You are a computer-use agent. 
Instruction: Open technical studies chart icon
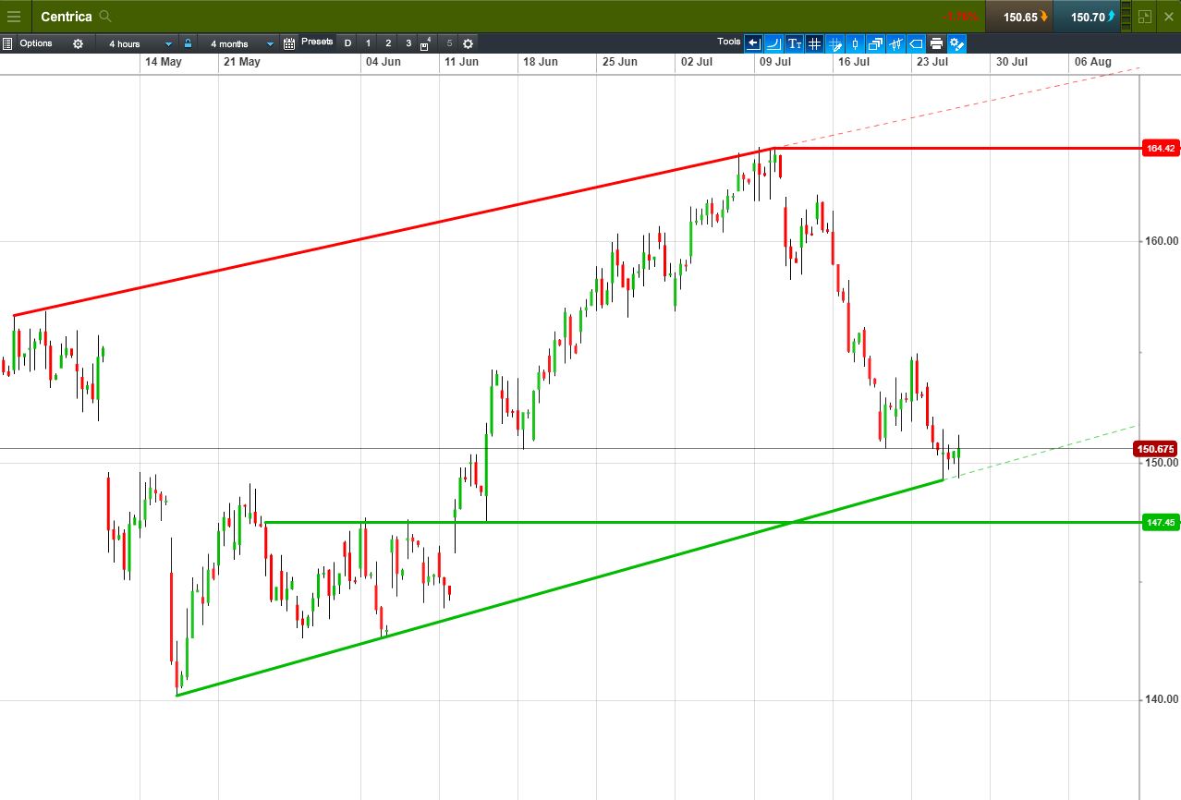tap(895, 43)
